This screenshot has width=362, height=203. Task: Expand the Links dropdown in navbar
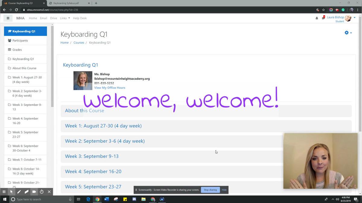[x=65, y=18]
